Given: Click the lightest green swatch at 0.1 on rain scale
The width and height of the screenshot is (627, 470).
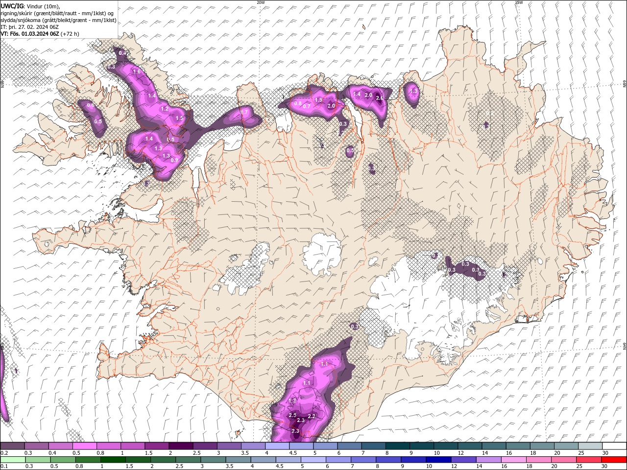Looking at the screenshot, I should [13, 460].
